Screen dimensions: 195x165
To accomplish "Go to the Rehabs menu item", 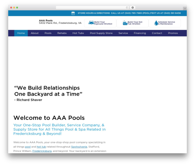I will (x=62, y=33).
